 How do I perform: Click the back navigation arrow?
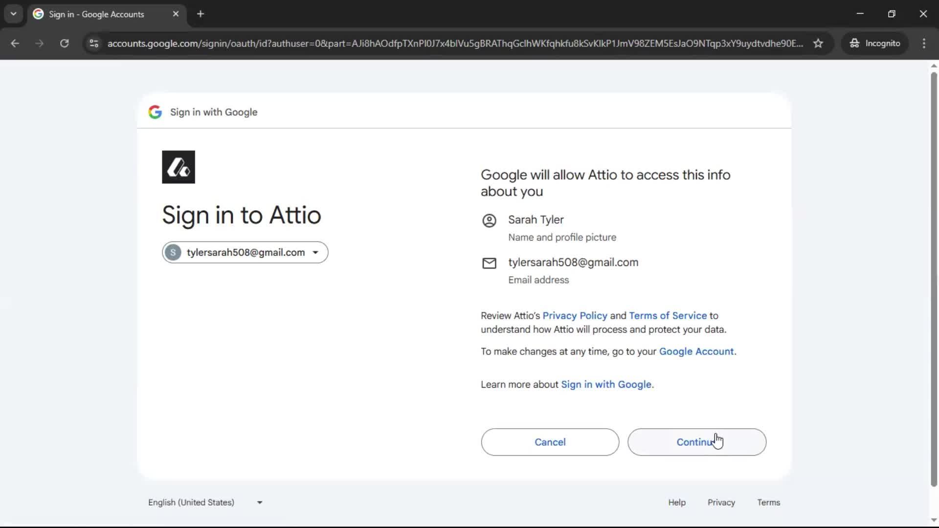tap(15, 44)
